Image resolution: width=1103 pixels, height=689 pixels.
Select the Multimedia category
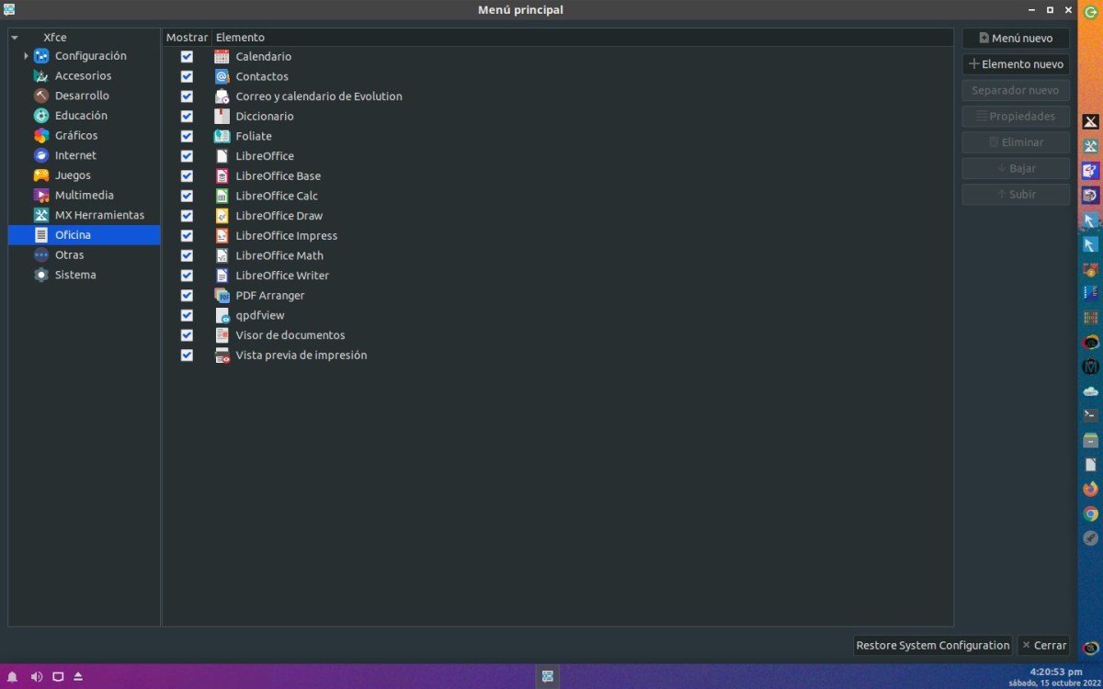coord(84,195)
